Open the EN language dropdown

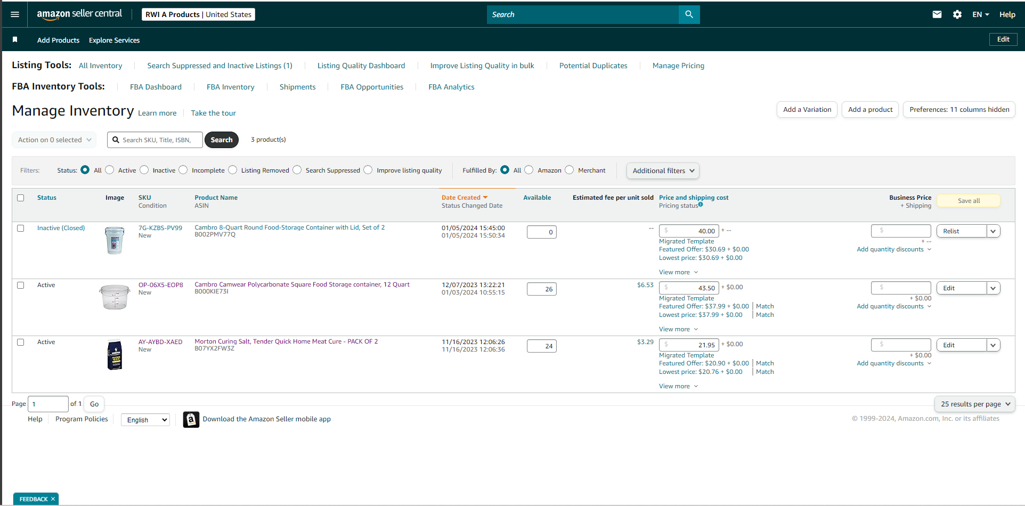pos(980,14)
